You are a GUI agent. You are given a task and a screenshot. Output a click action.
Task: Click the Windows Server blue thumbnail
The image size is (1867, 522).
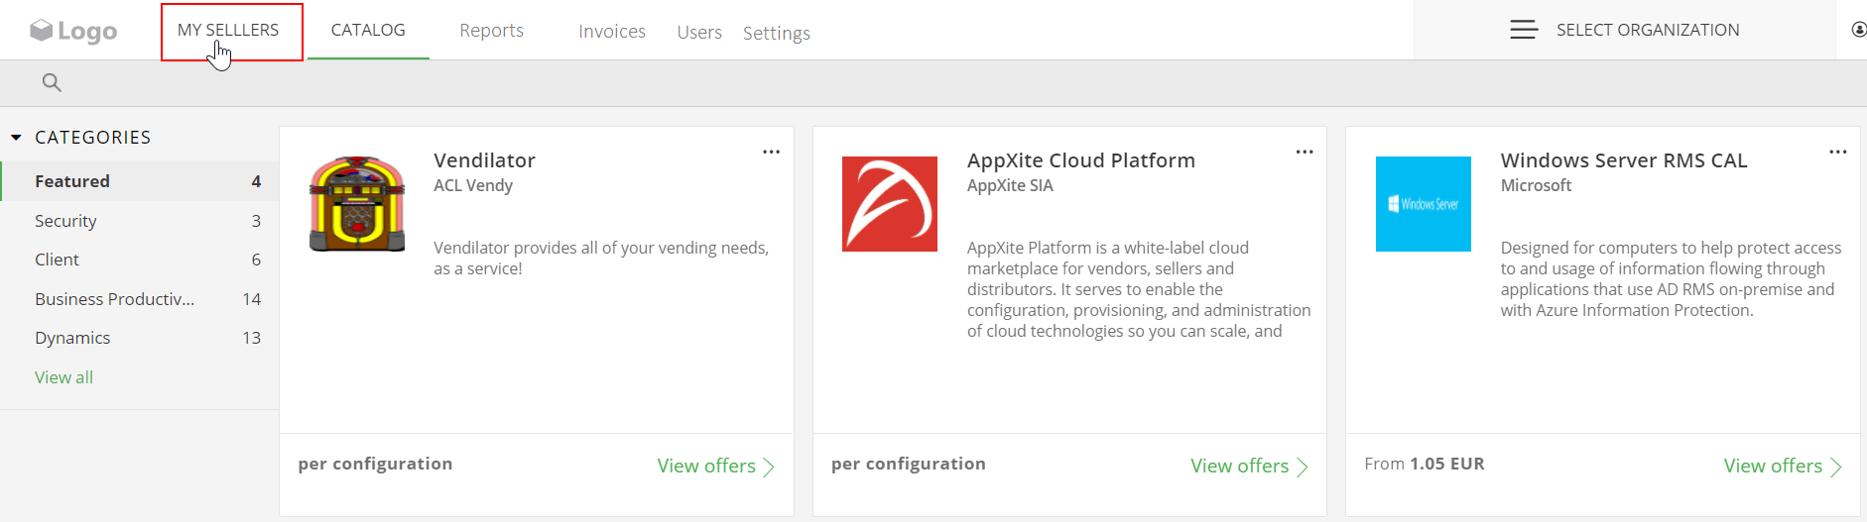coord(1424,204)
